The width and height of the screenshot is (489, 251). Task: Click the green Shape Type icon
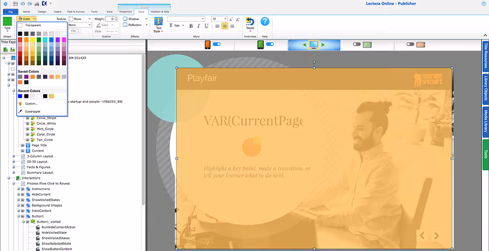point(7,21)
